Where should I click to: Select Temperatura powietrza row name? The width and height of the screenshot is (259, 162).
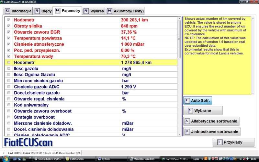[x=38, y=38]
